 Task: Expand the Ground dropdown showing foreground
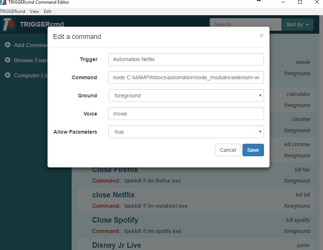tap(186, 96)
